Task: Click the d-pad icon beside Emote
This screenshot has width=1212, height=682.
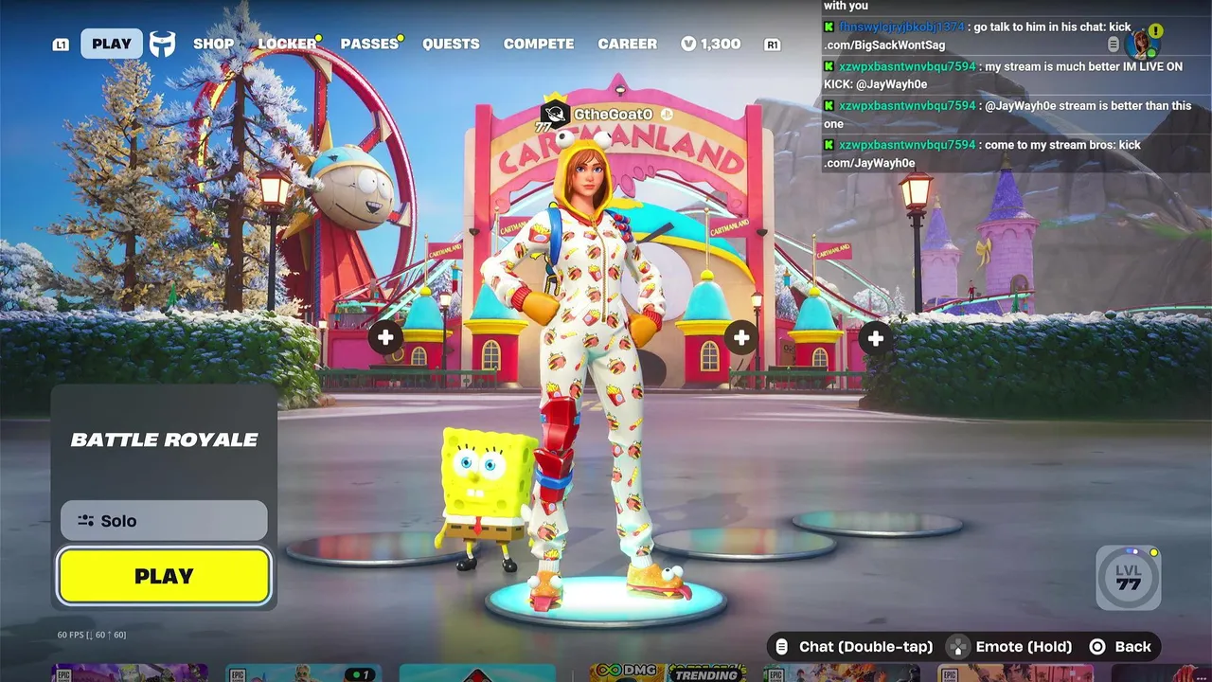Action: [959, 647]
